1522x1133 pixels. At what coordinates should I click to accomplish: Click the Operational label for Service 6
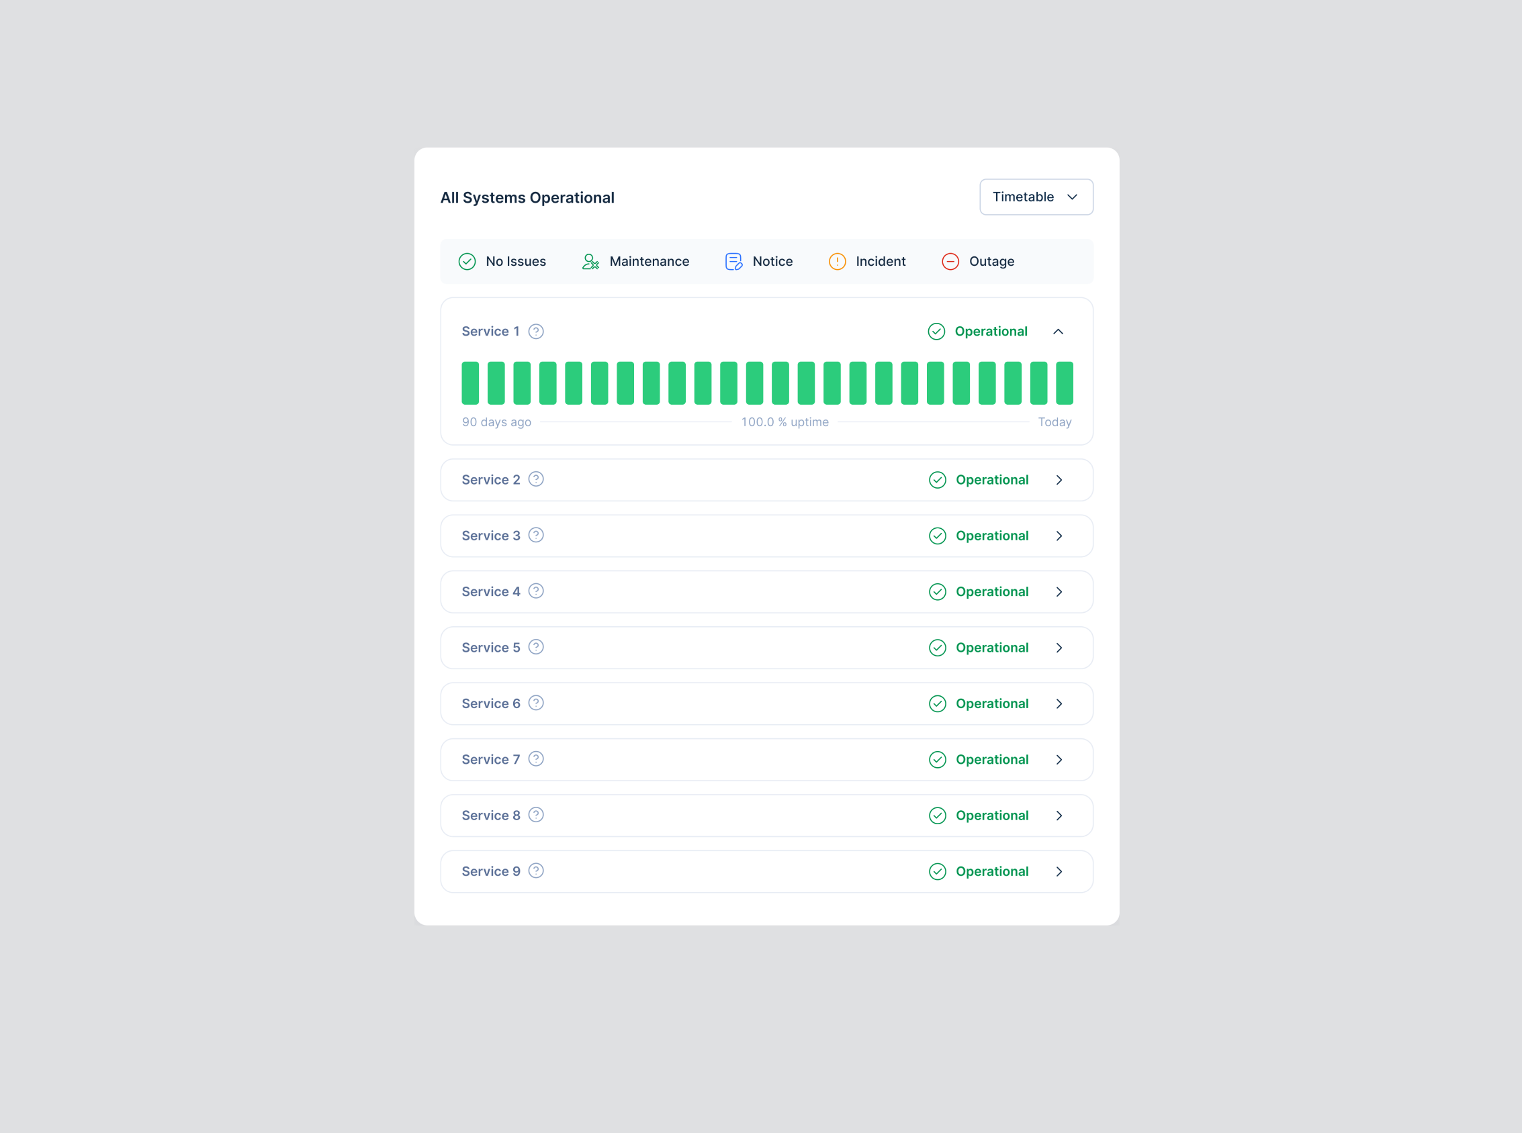[991, 703]
